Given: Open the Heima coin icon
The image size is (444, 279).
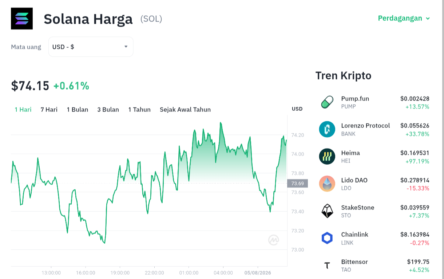Looking at the screenshot, I should coord(327,157).
